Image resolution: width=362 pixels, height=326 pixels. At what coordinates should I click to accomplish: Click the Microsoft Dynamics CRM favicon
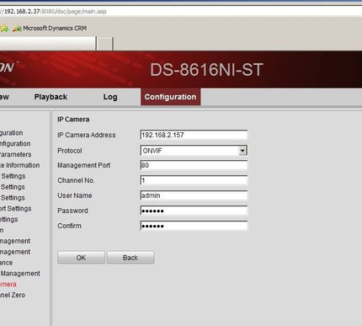click(x=17, y=28)
